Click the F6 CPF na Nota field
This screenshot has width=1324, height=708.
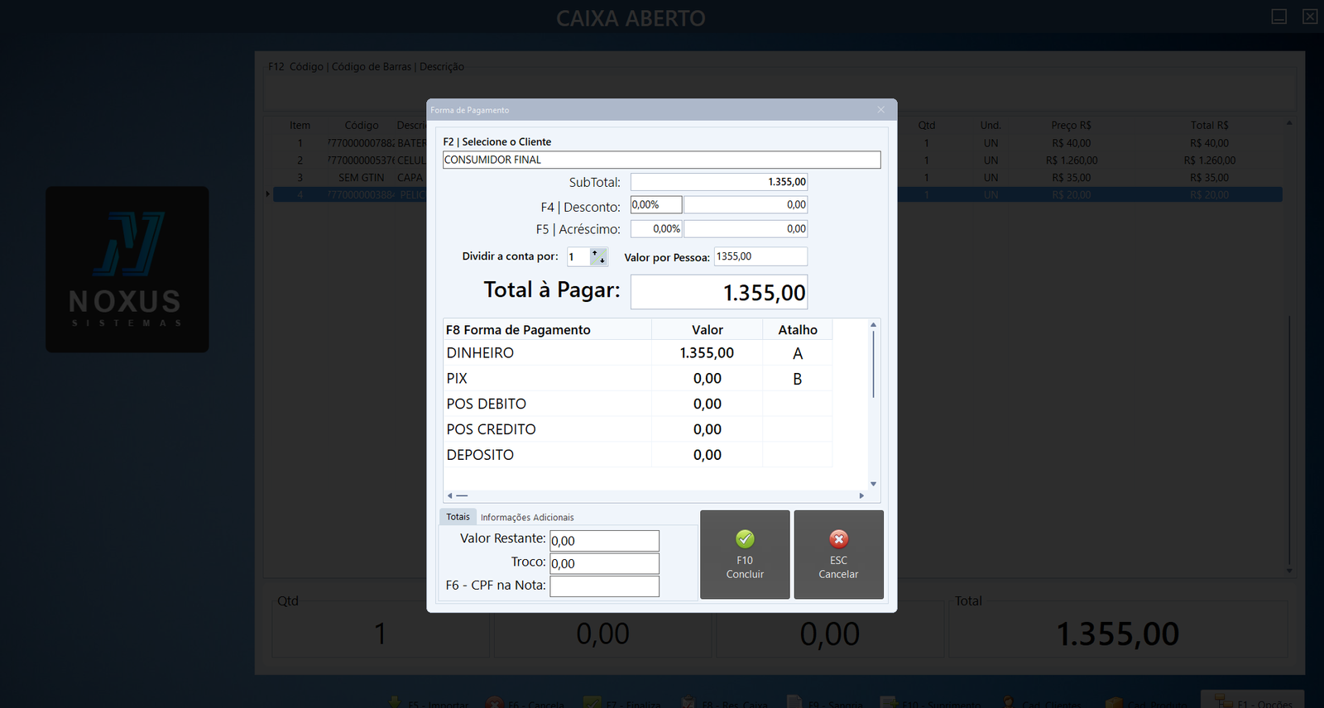(x=604, y=586)
